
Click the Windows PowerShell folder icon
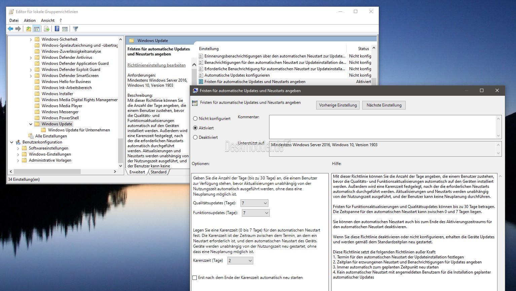(37, 118)
